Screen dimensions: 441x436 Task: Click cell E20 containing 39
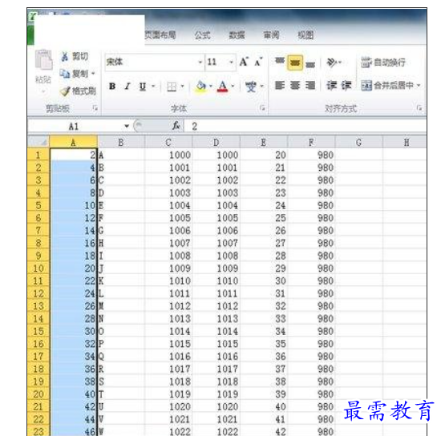[x=264, y=394]
